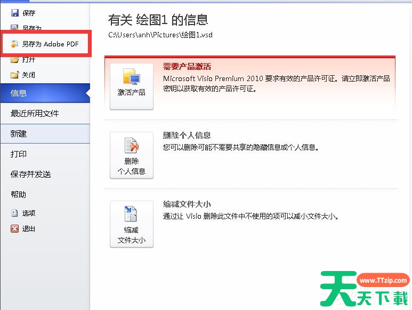Select 退出 to quit Visio
The width and height of the screenshot is (412, 310).
tap(29, 229)
